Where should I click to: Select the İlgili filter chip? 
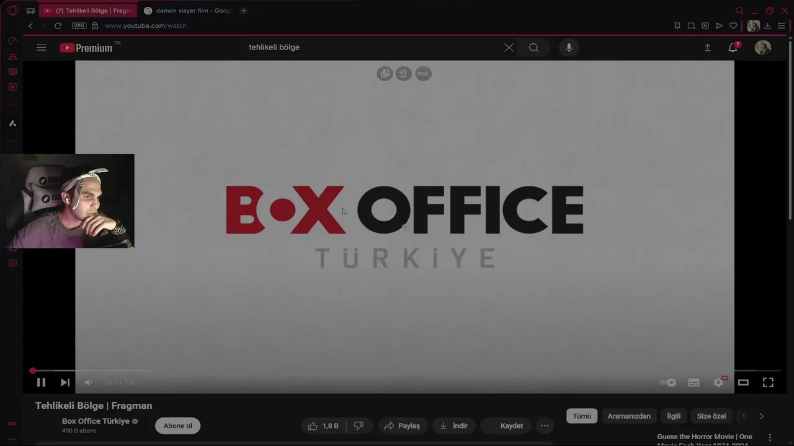pos(674,416)
